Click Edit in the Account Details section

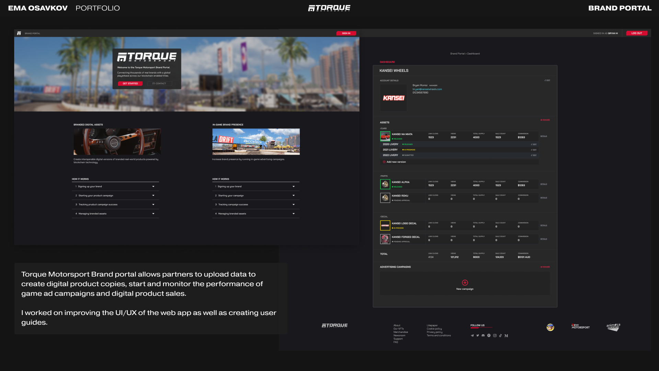coord(547,80)
